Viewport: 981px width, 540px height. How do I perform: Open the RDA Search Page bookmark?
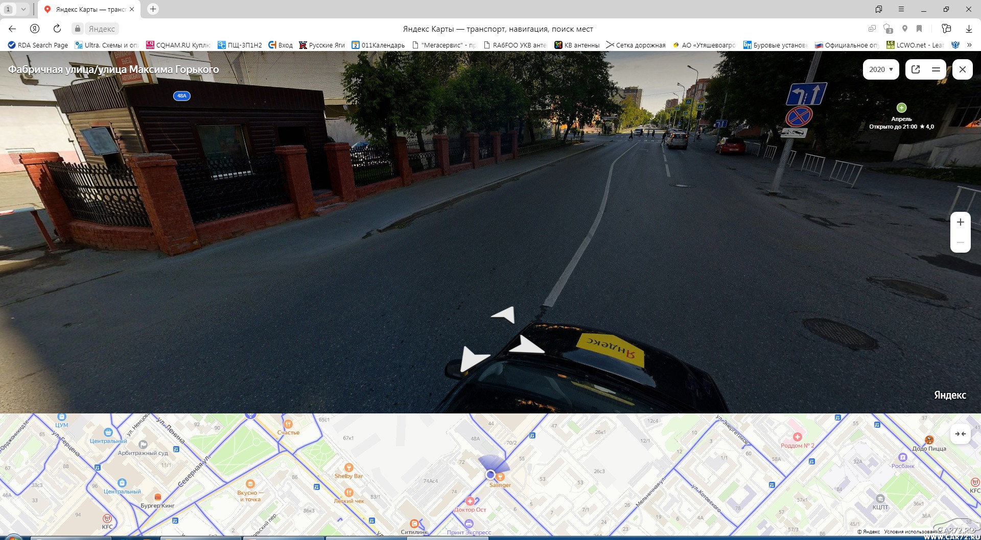tap(38, 45)
